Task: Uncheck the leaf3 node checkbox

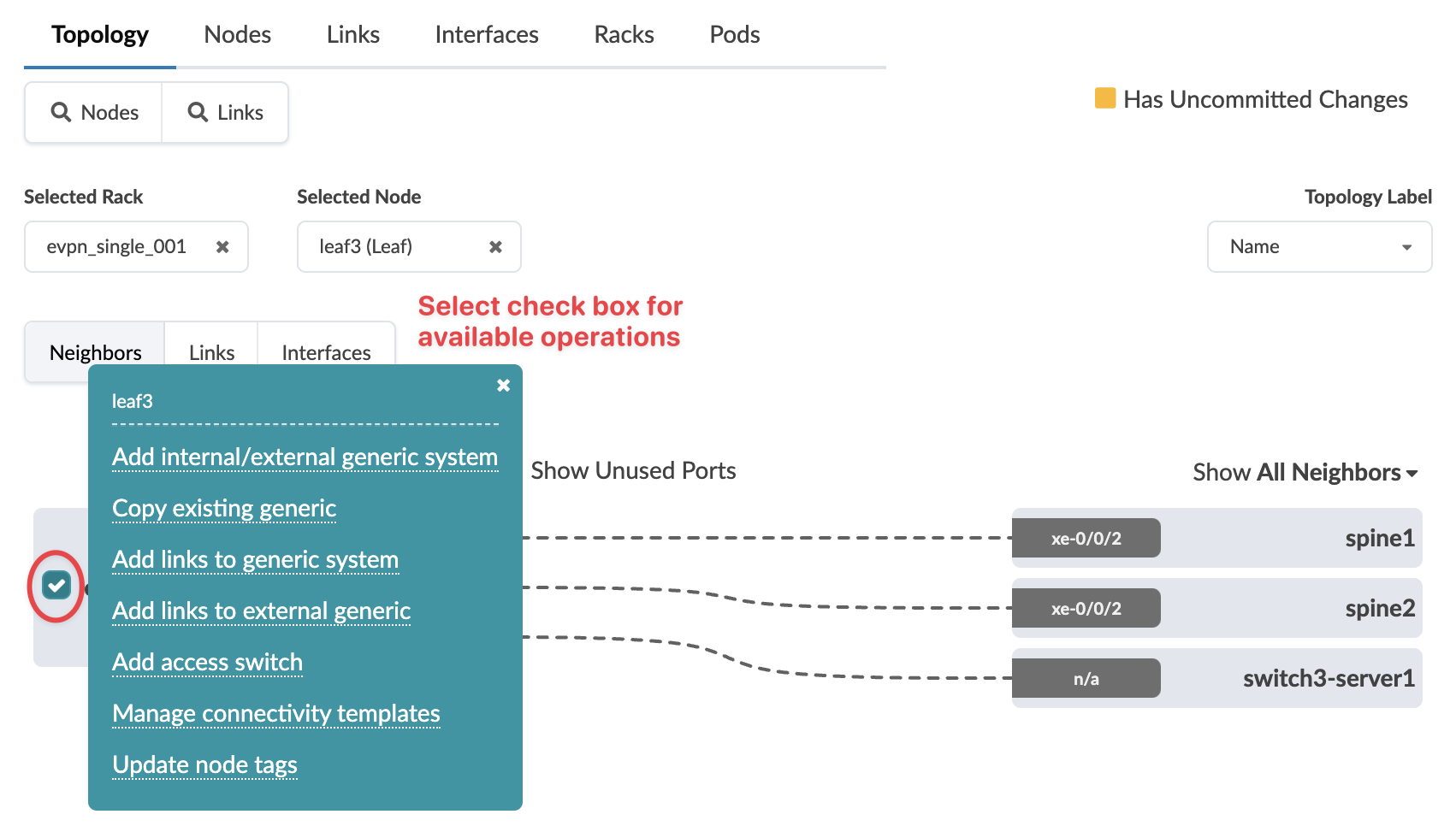Action: tap(57, 586)
